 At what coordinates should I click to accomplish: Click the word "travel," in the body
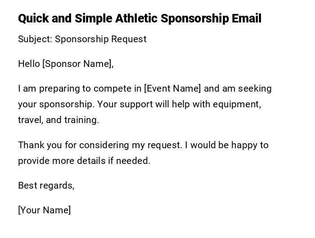pos(30,120)
